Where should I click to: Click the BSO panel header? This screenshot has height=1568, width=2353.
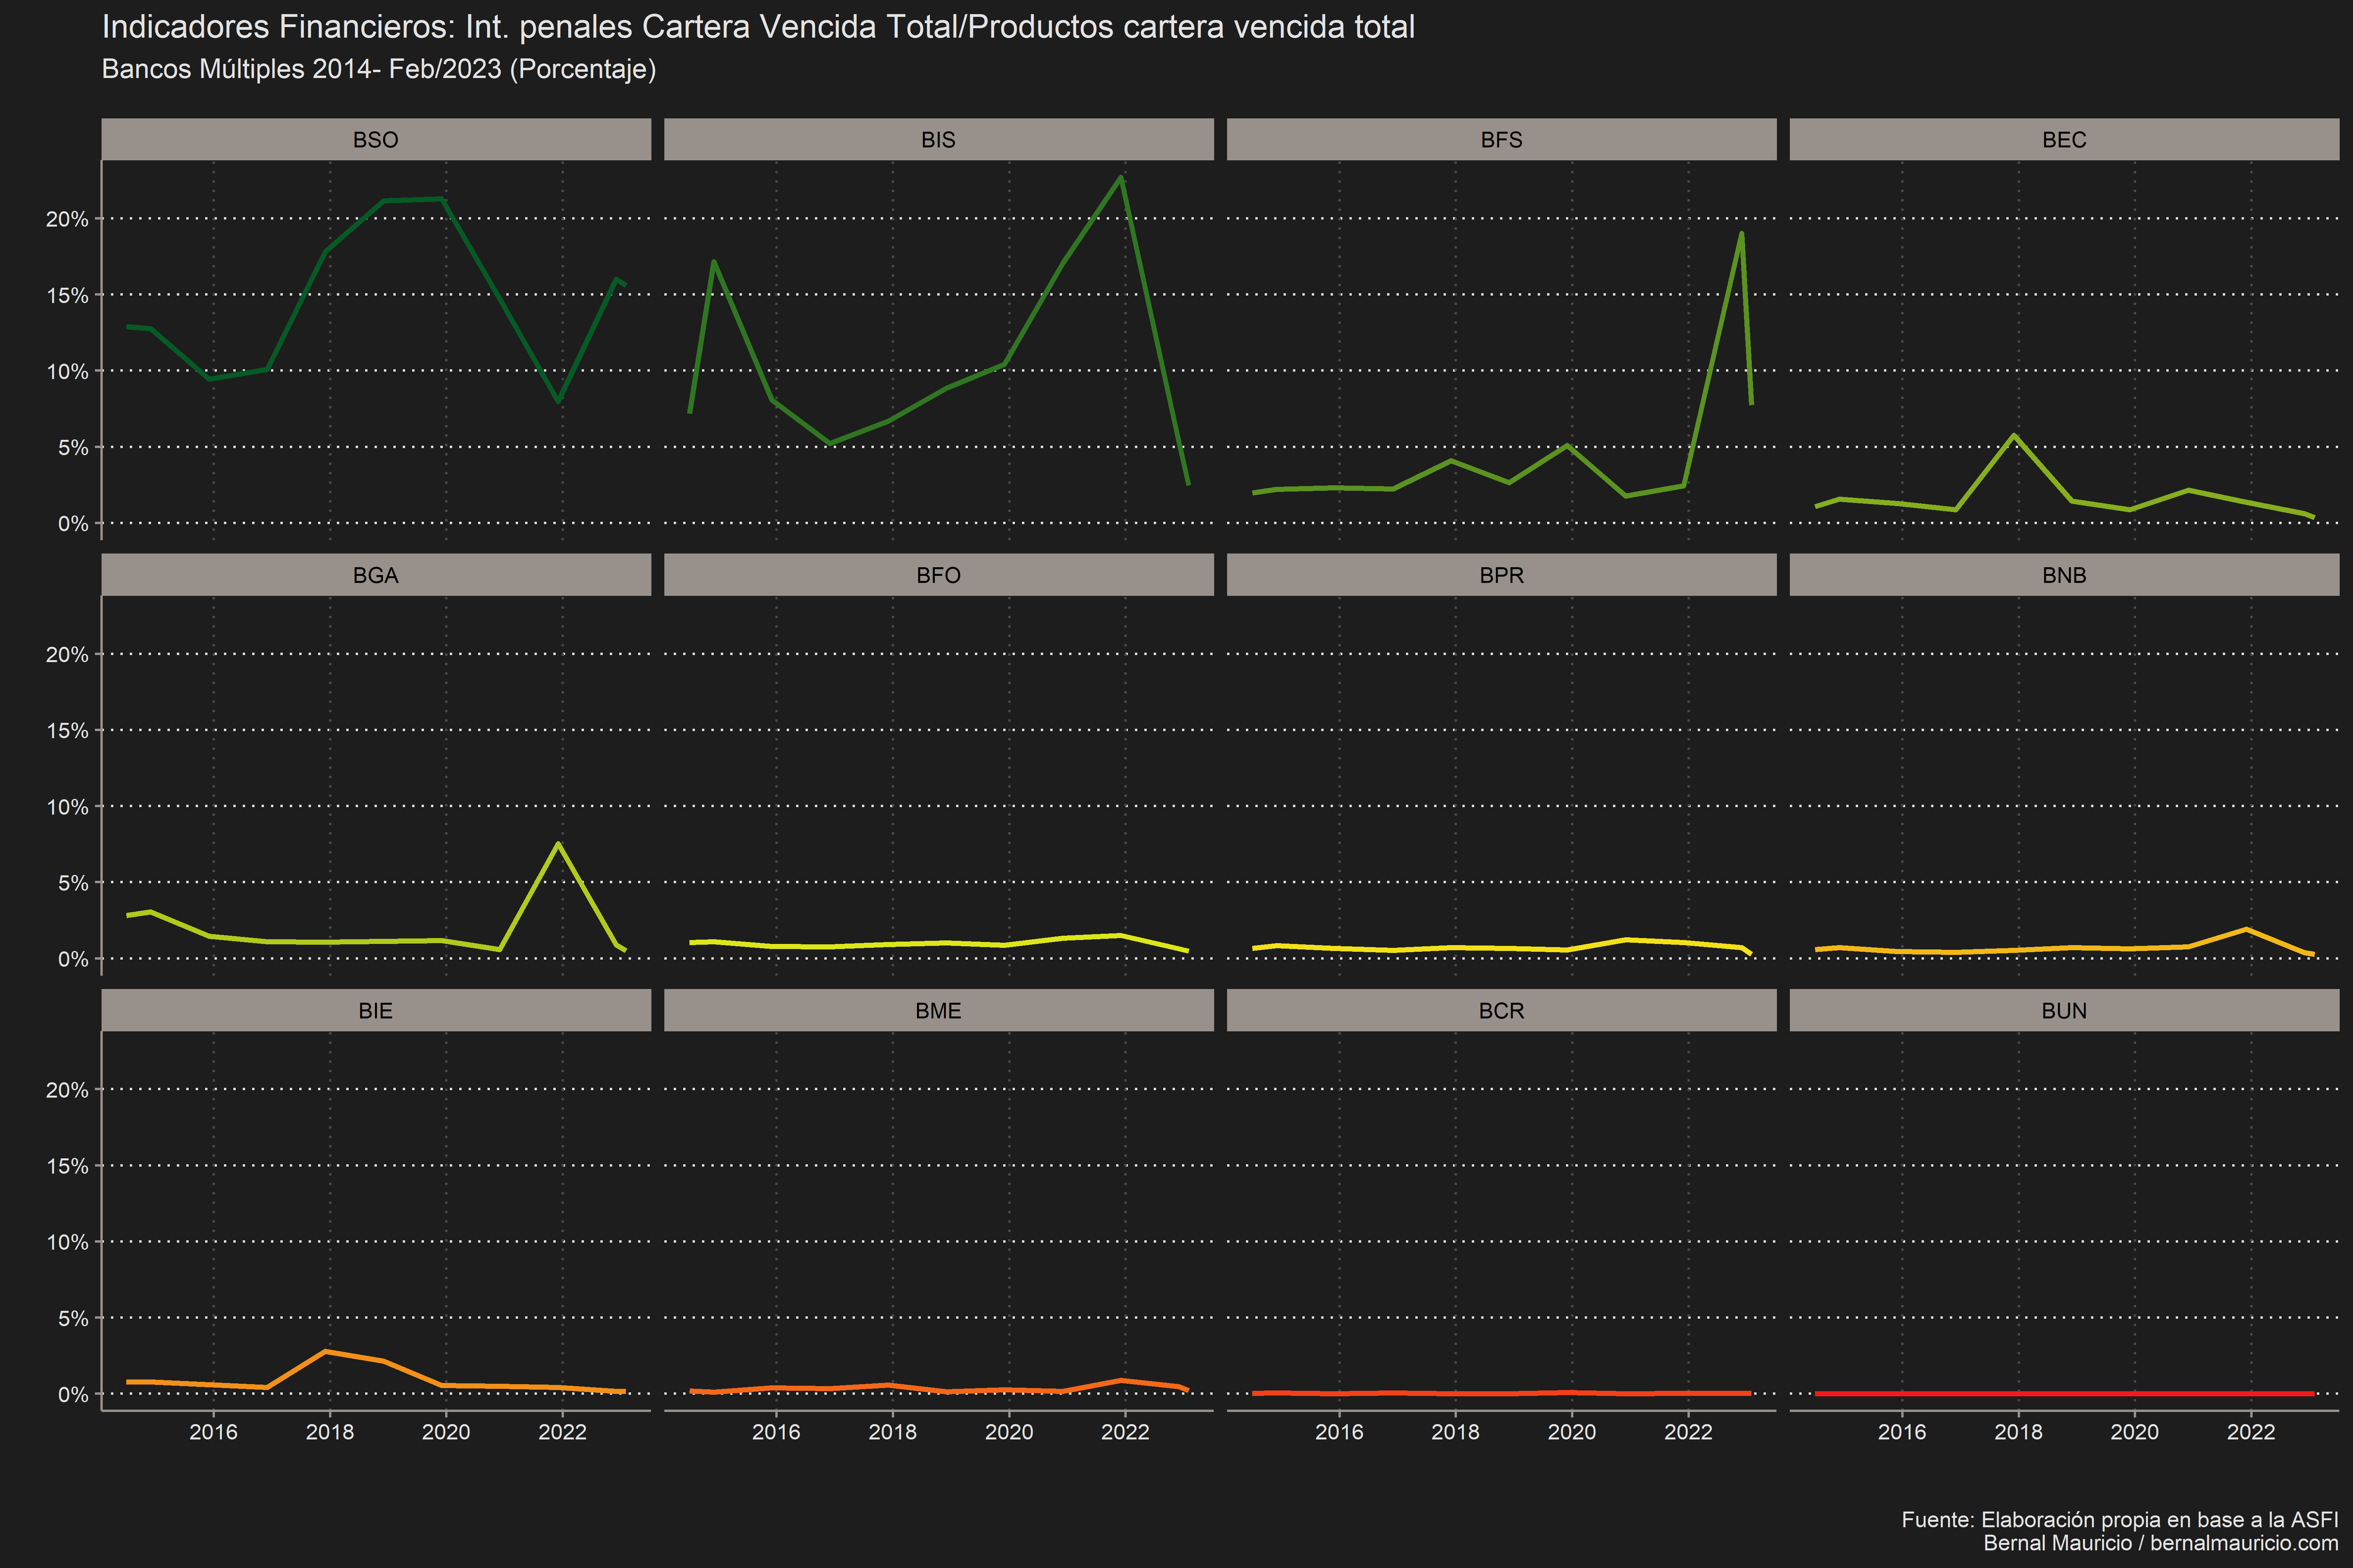pyautogui.click(x=375, y=139)
